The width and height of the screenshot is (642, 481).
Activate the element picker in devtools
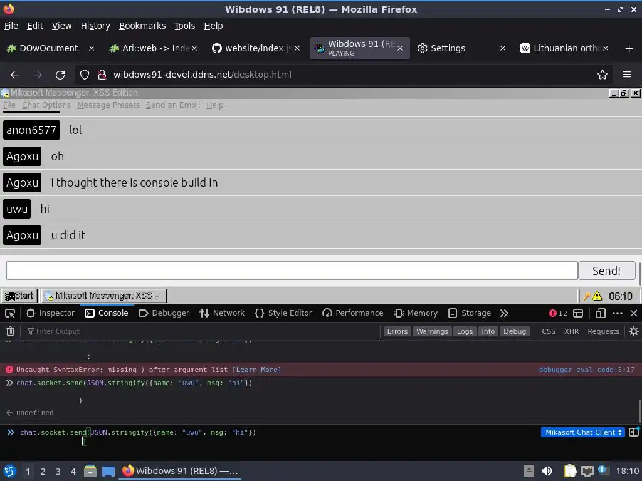[10, 313]
